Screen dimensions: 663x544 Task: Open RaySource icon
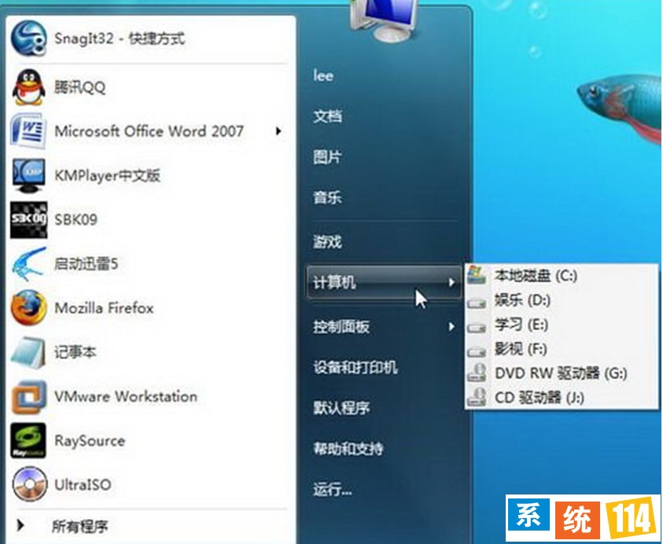(28, 441)
